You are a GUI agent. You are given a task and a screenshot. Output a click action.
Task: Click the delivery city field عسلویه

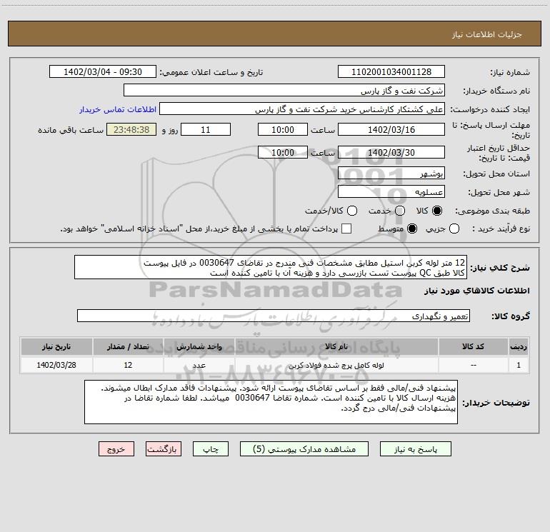coord(391,191)
